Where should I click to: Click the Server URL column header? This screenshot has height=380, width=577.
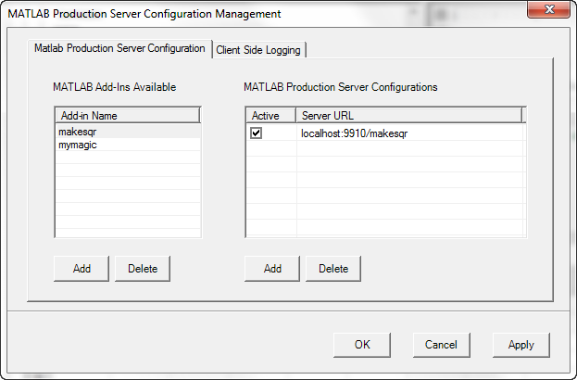tap(409, 116)
